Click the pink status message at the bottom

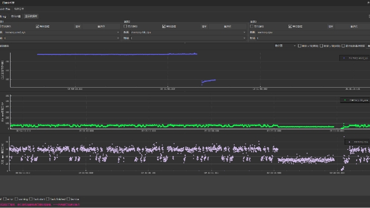[40, 205]
